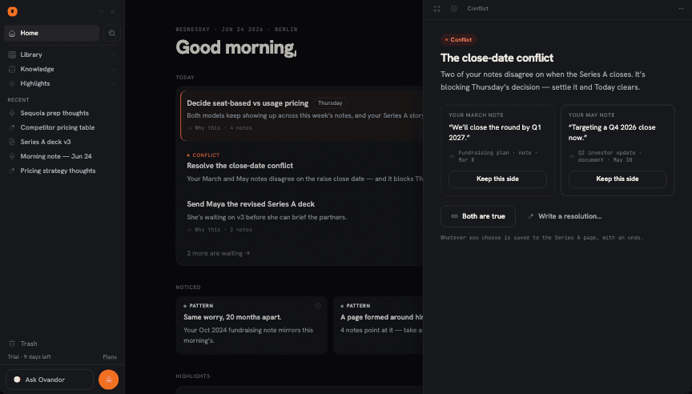Image resolution: width=692 pixels, height=394 pixels.
Task: Click pencil icon beside Pricing strategy thoughts
Action: tap(12, 171)
